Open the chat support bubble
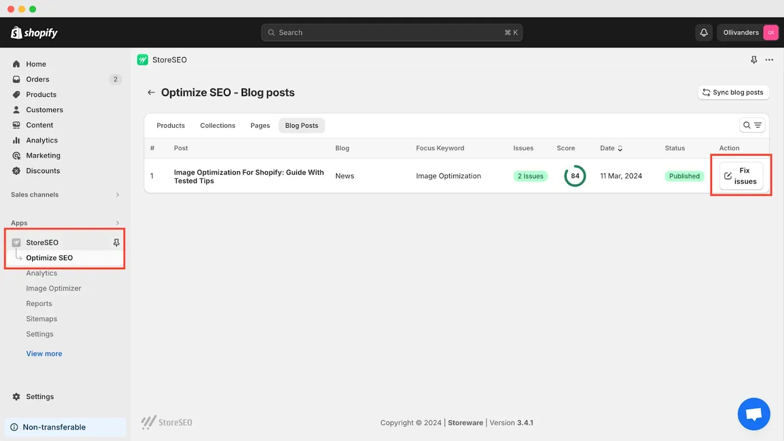Screen dimensions: 784x441 (754, 414)
